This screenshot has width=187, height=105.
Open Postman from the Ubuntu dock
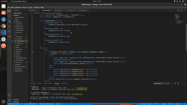[x=4, y=46]
